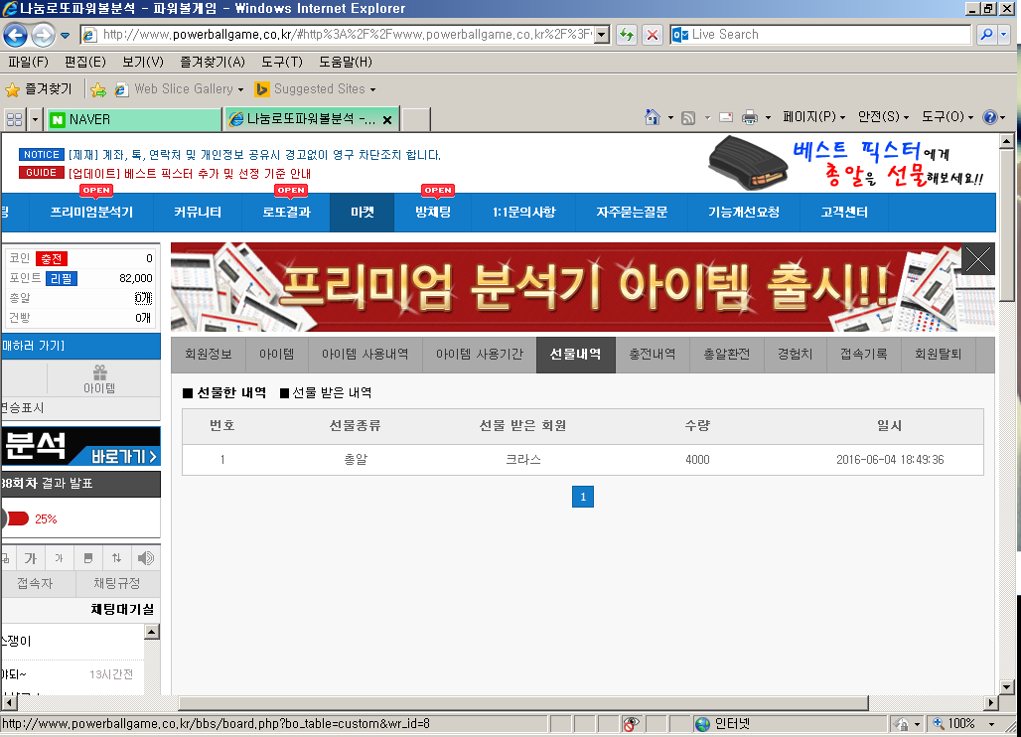The height and width of the screenshot is (737, 1021).
Task: Close the 나눔로또파워볼분석 tab
Action: point(387,120)
